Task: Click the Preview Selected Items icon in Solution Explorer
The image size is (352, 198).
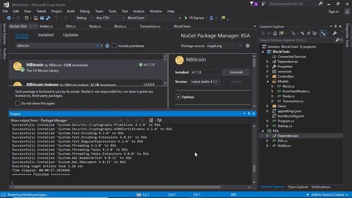Action: [x=323, y=34]
